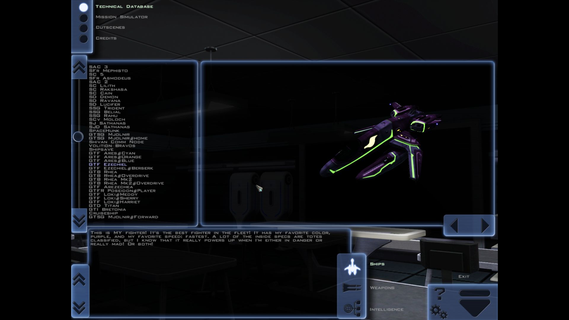
Task: Select SC Cain entry
Action: point(101,93)
